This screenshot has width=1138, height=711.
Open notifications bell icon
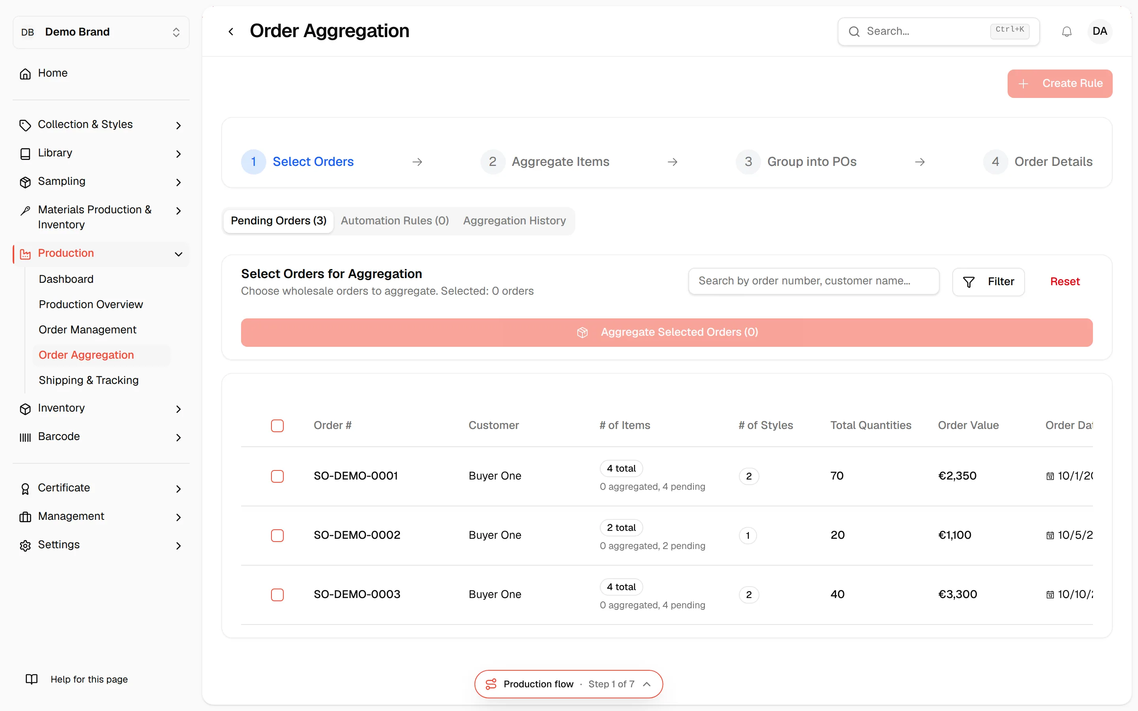click(x=1066, y=32)
